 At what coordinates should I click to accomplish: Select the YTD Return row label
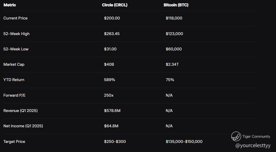click(14, 80)
